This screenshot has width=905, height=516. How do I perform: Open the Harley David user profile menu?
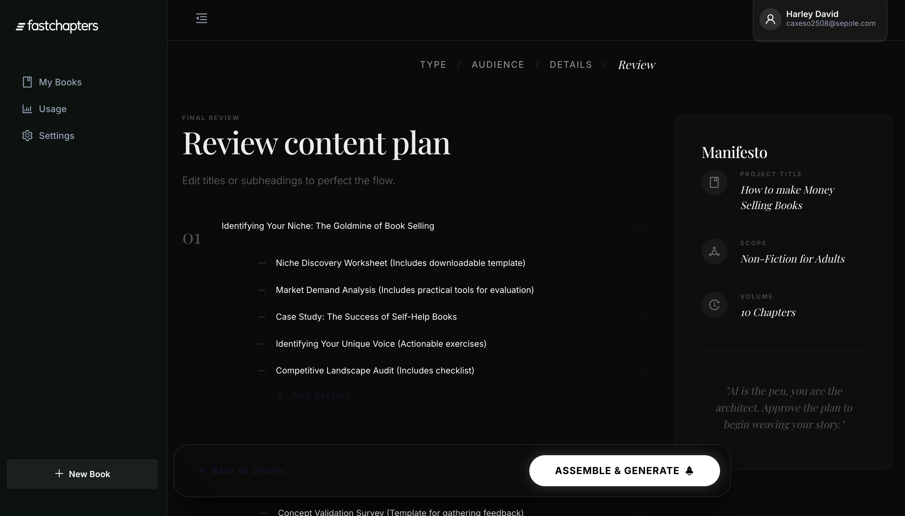[819, 19]
